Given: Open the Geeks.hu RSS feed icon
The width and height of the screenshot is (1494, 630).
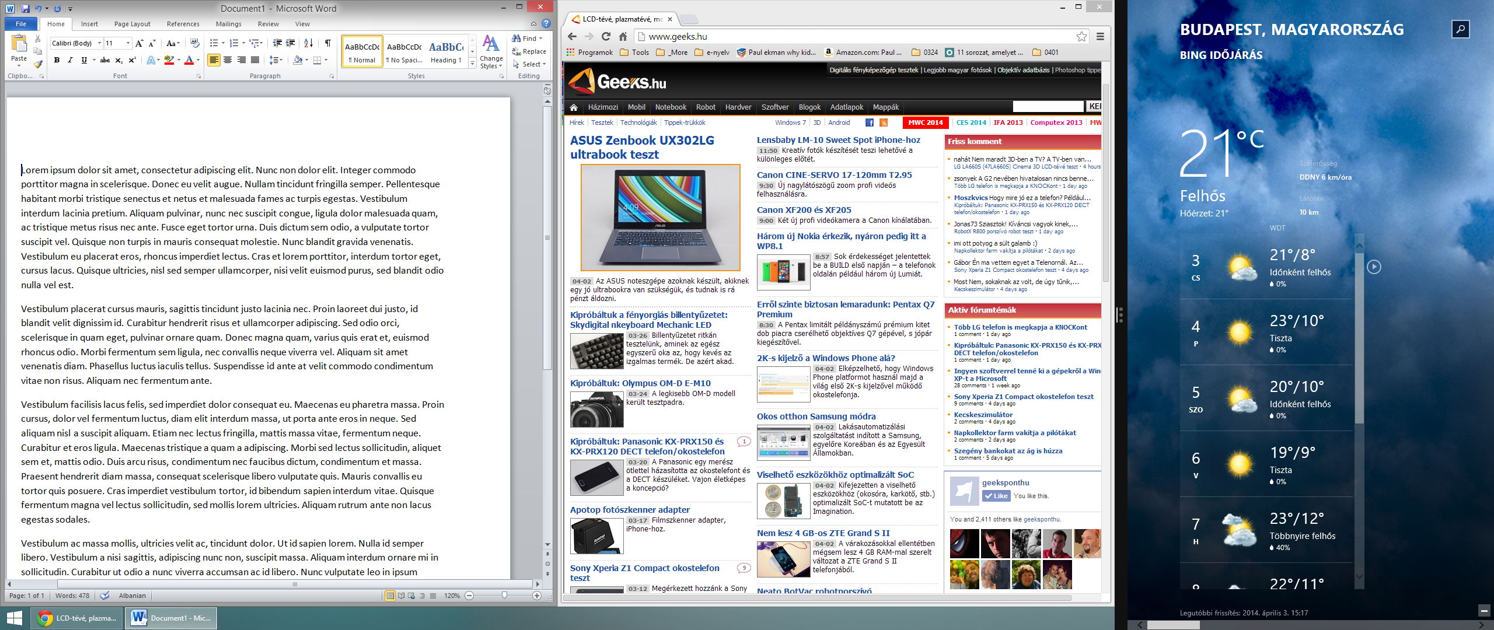Looking at the screenshot, I should [884, 123].
